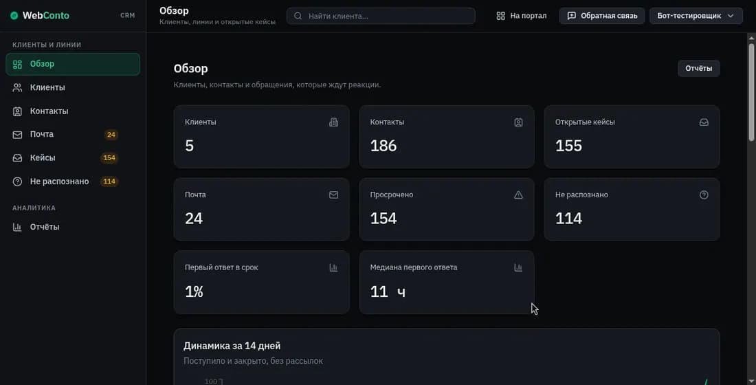Click the Динамика за 14 дней heading
The image size is (756, 385).
(x=232, y=346)
